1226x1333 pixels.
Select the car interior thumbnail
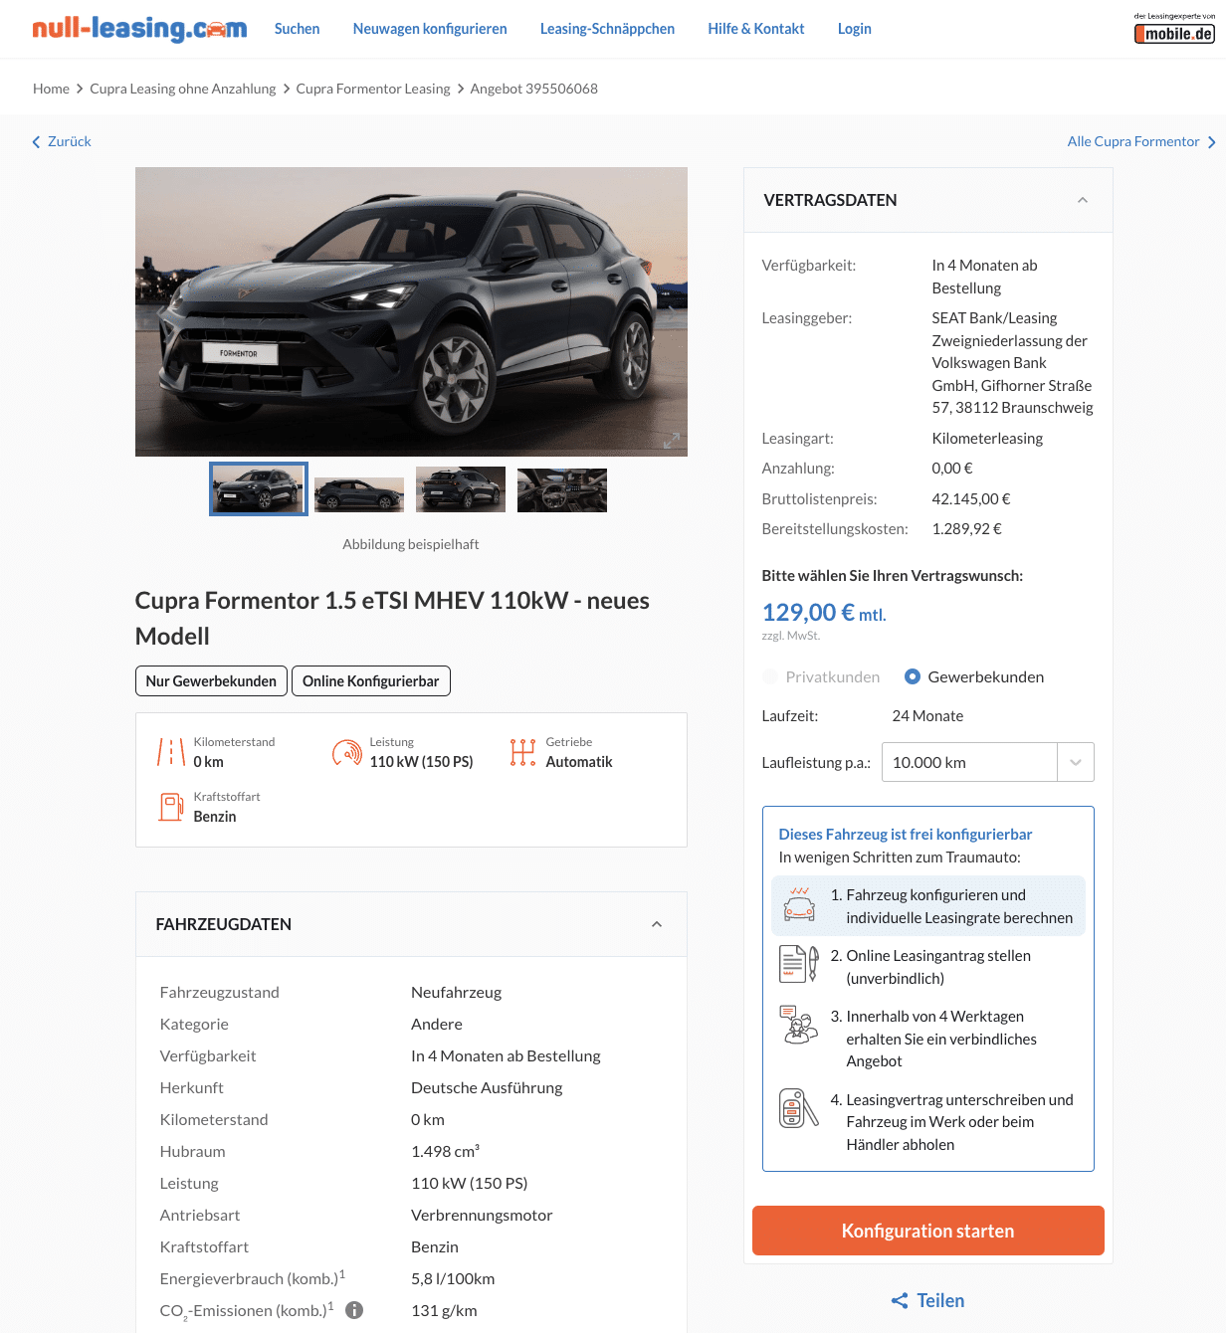click(x=562, y=489)
